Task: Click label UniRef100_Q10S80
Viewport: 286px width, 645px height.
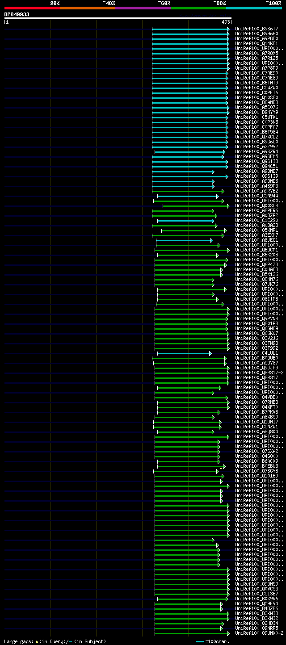Action: click(257, 97)
